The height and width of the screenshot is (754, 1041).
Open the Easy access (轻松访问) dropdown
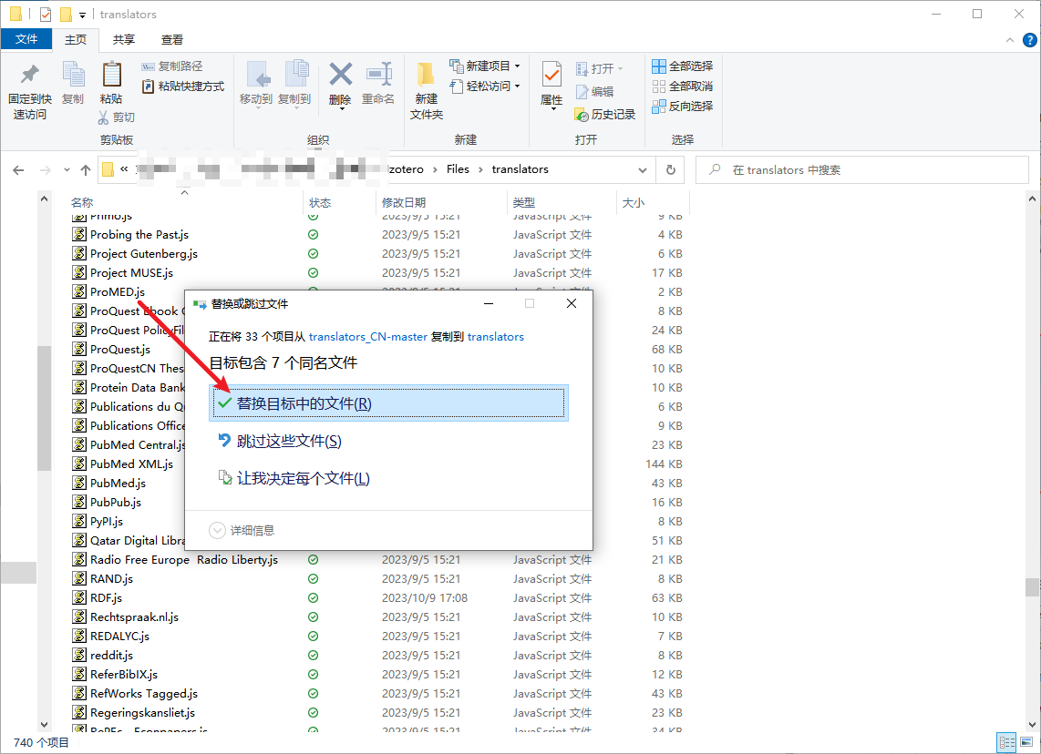click(485, 86)
